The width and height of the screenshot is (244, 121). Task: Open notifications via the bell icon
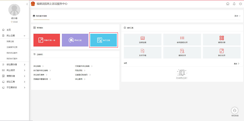pos(234,4)
